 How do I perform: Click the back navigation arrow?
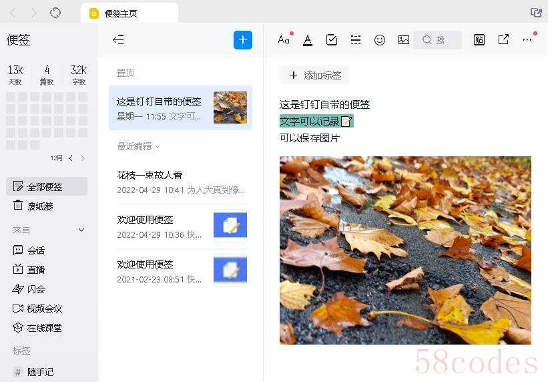(x=13, y=13)
